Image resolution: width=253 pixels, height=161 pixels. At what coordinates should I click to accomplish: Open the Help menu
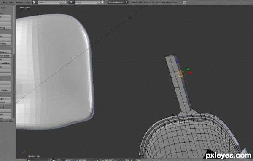point(27,3)
